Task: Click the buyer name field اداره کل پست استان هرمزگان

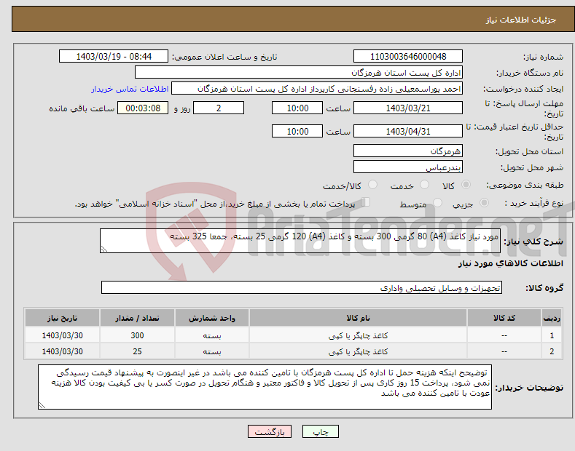Action: click(299, 72)
